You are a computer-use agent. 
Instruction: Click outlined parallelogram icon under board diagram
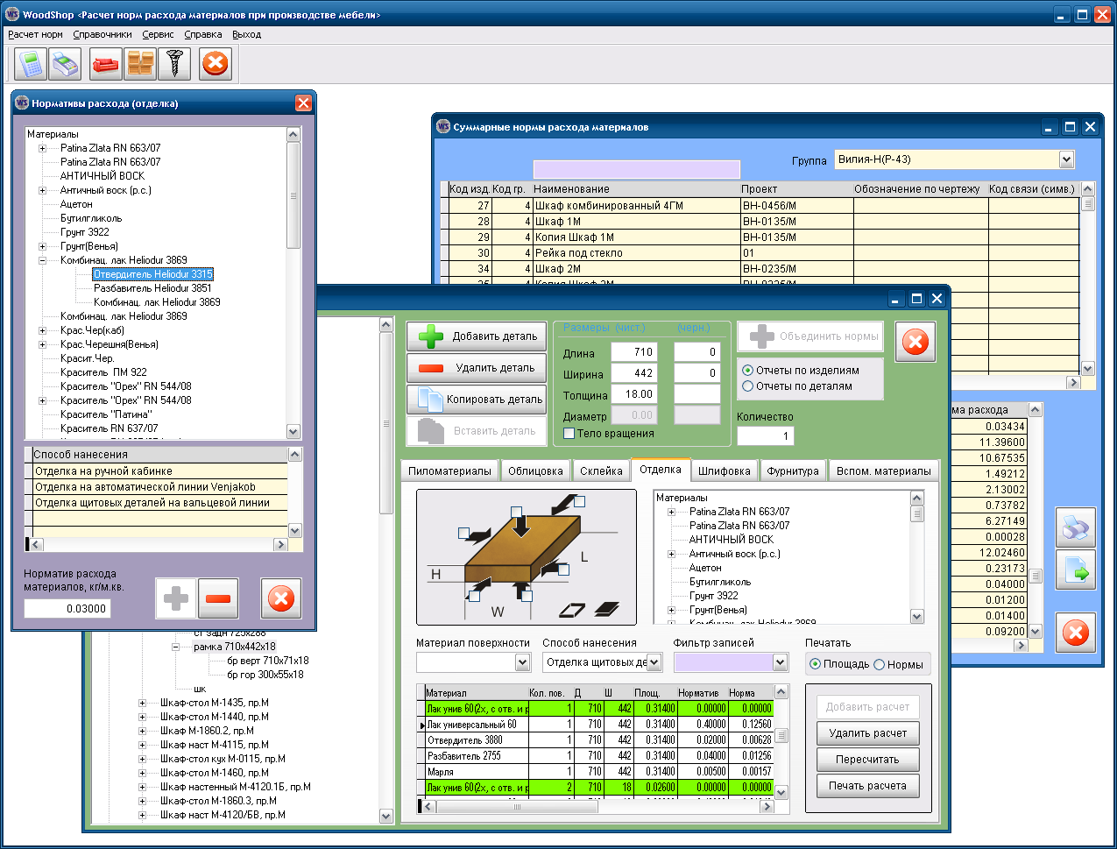coord(572,609)
